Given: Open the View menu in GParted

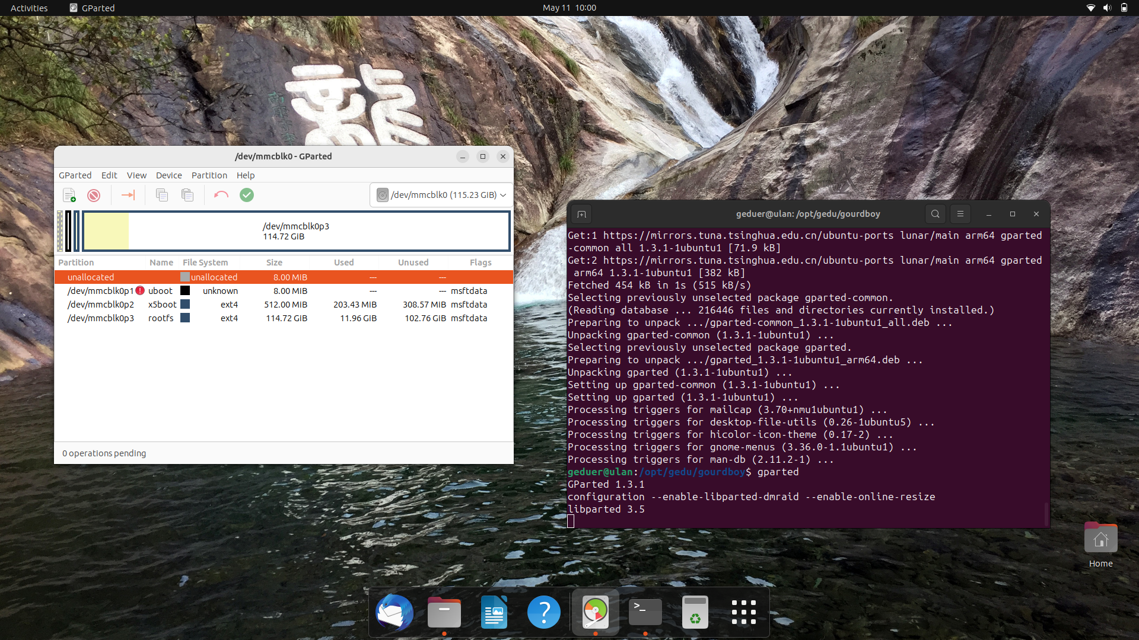Looking at the screenshot, I should pos(136,175).
